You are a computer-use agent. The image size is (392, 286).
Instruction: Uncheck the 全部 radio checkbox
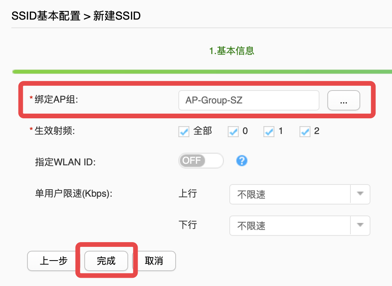coord(183,132)
